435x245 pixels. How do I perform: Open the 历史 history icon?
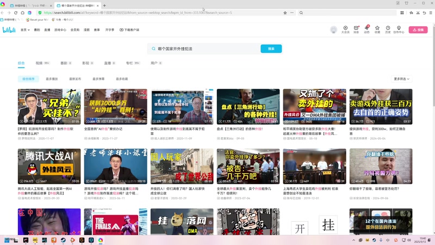coord(388,29)
